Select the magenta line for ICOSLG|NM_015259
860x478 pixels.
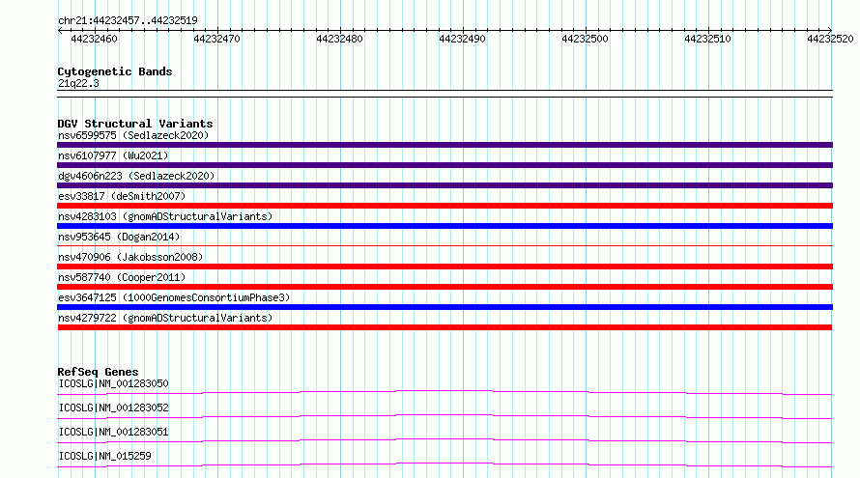(x=444, y=464)
